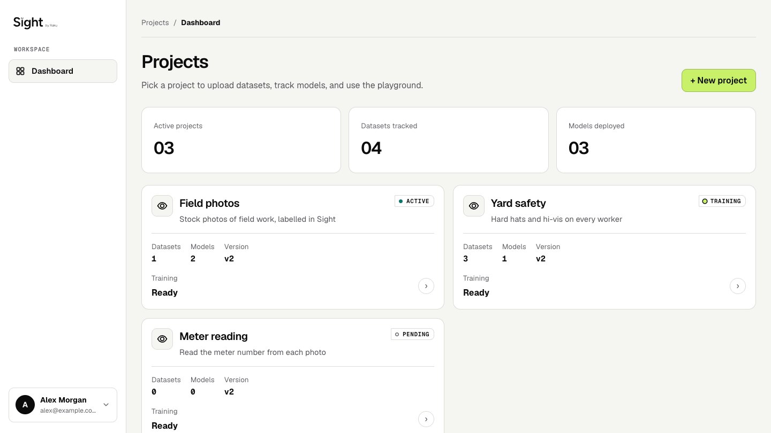
Task: Open Yard safety via its arrow button
Action: coord(738,287)
